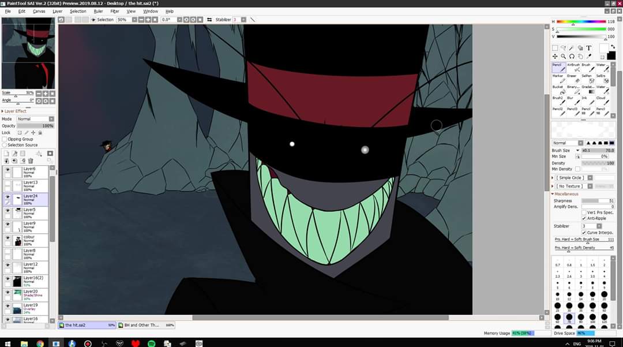
Task: Open the rotation angle dropdown in toolbar
Action: coord(179,20)
